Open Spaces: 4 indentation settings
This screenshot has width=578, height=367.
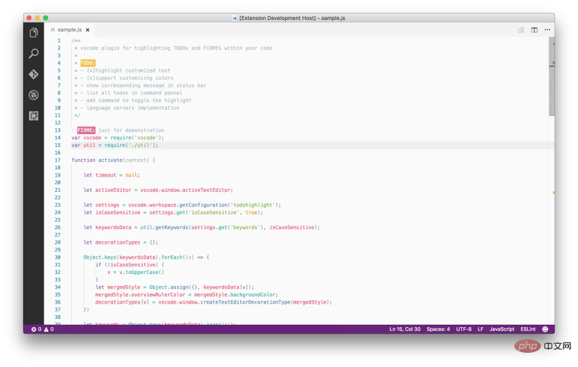pyautogui.click(x=438, y=329)
